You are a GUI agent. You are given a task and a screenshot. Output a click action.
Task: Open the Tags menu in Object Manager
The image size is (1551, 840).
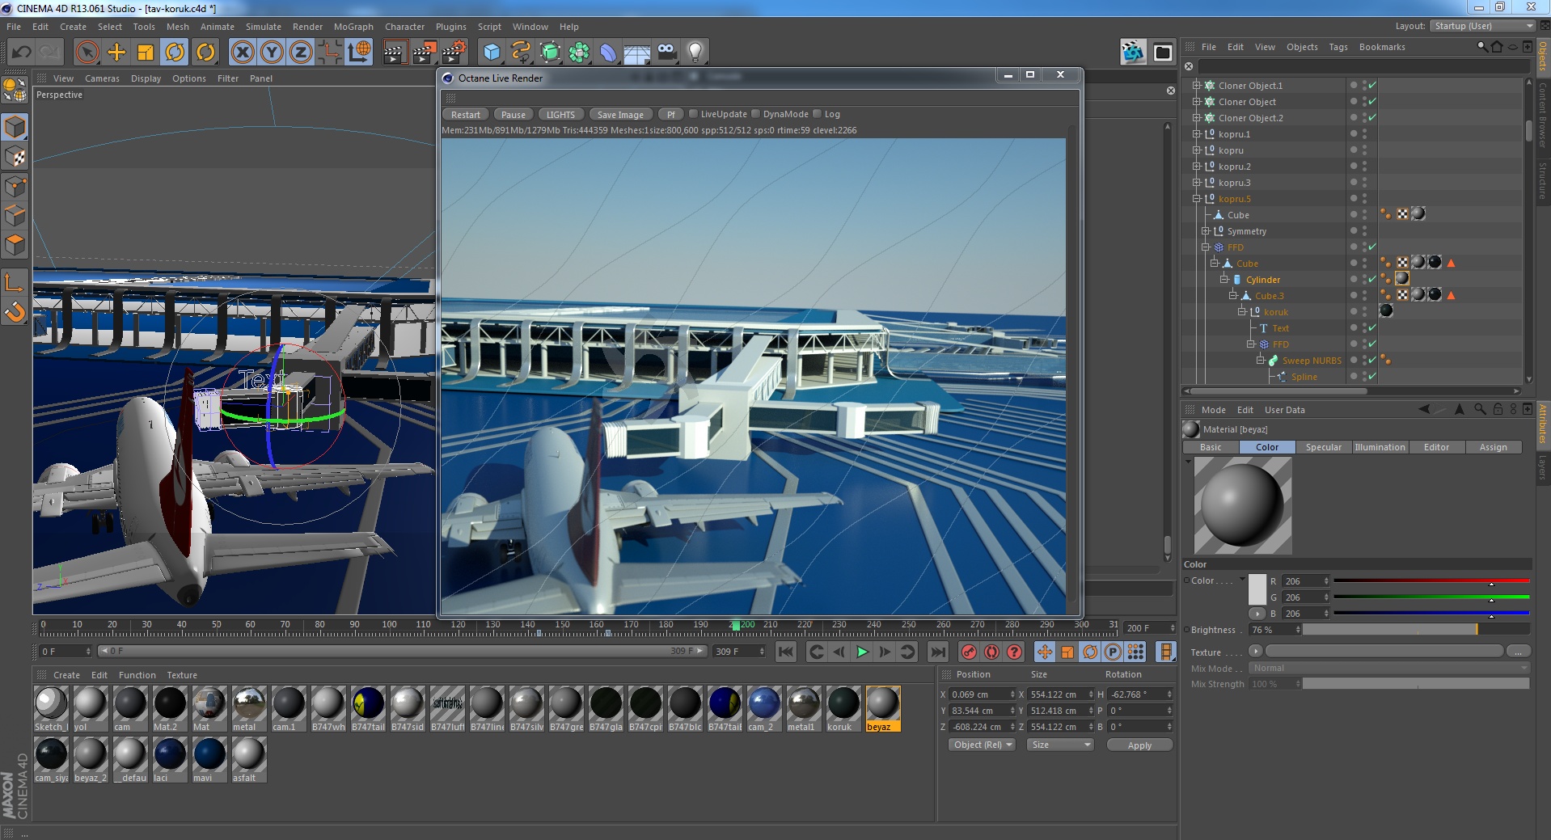coord(1338,47)
